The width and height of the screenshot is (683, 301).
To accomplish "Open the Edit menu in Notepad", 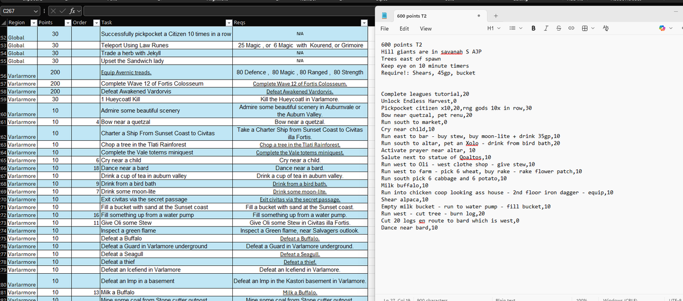I will tap(404, 28).
